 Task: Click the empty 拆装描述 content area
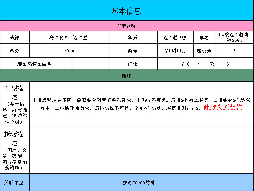142,150
